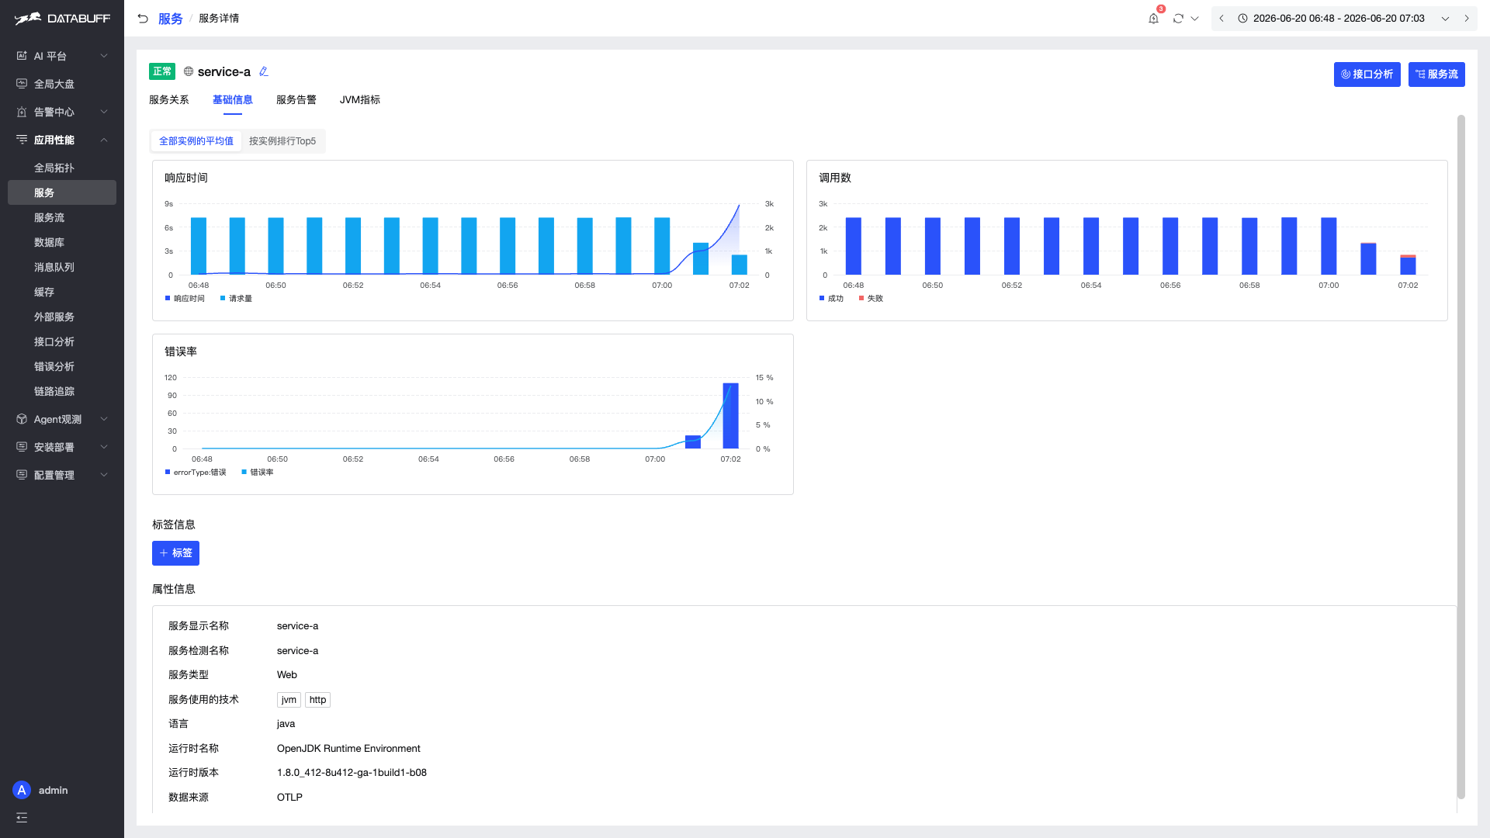Toggle the 失败 legend in 调用数 chart
This screenshot has width=1490, height=838.
(x=871, y=299)
